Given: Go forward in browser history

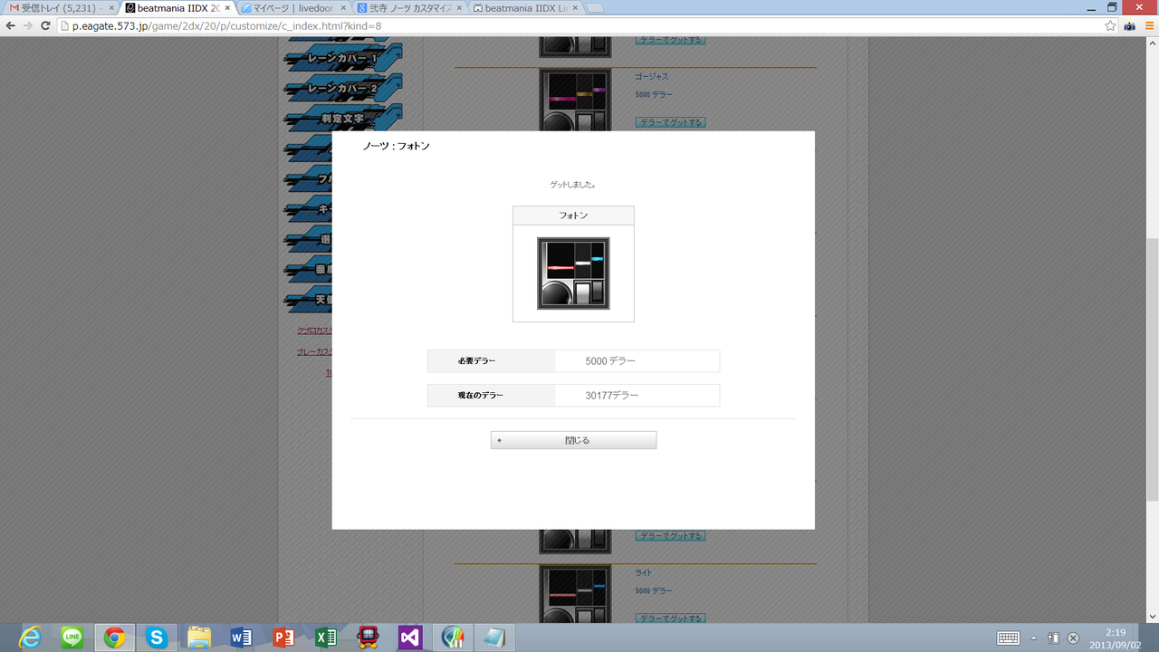Looking at the screenshot, I should (x=28, y=26).
